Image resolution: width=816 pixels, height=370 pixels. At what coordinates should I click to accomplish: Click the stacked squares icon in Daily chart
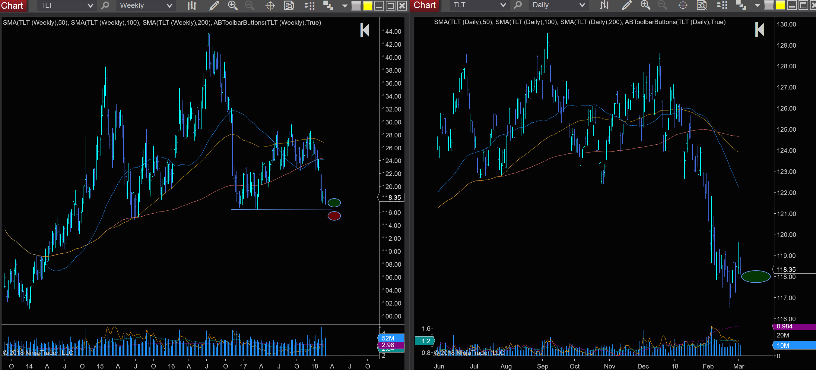(x=741, y=5)
